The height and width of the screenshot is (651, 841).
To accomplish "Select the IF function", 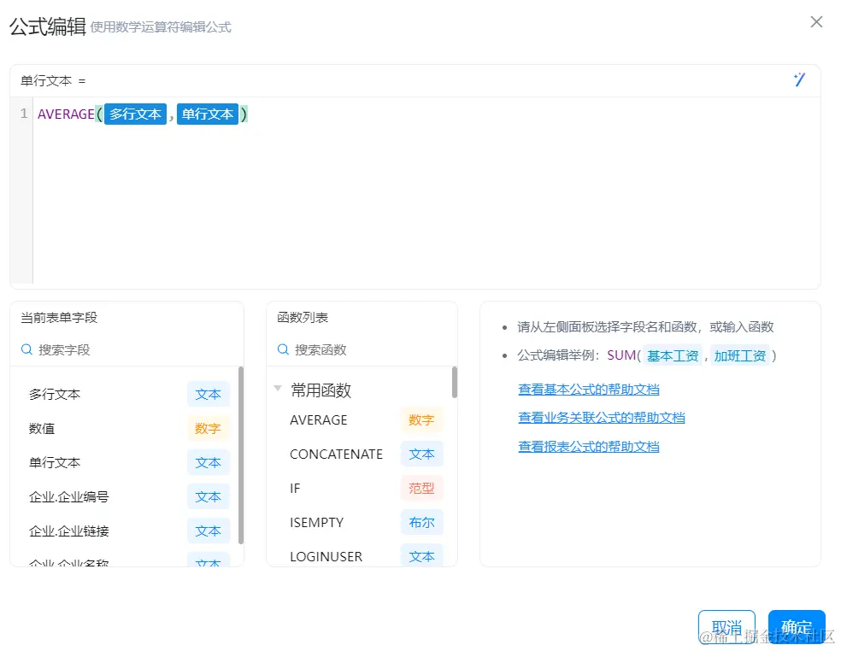I will 295,489.
